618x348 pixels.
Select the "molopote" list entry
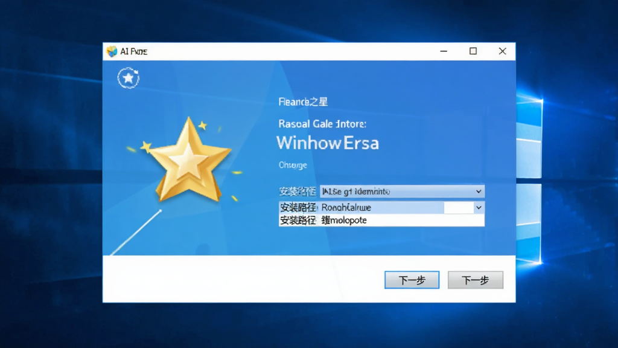pos(381,220)
